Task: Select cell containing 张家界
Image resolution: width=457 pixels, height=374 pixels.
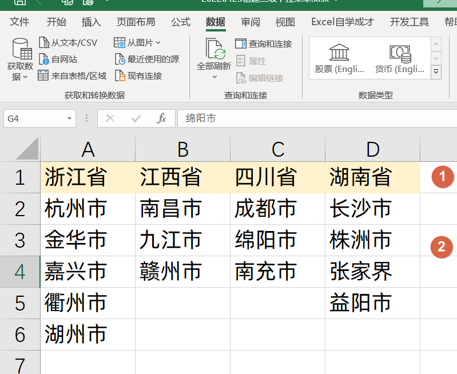Action: (373, 272)
